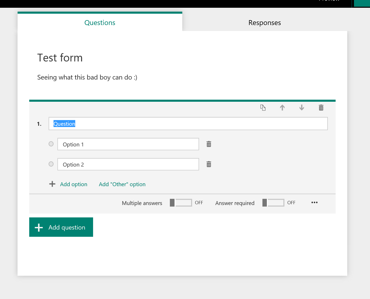Choose the radio button beside Option 2
The width and height of the screenshot is (370, 299).
point(51,164)
